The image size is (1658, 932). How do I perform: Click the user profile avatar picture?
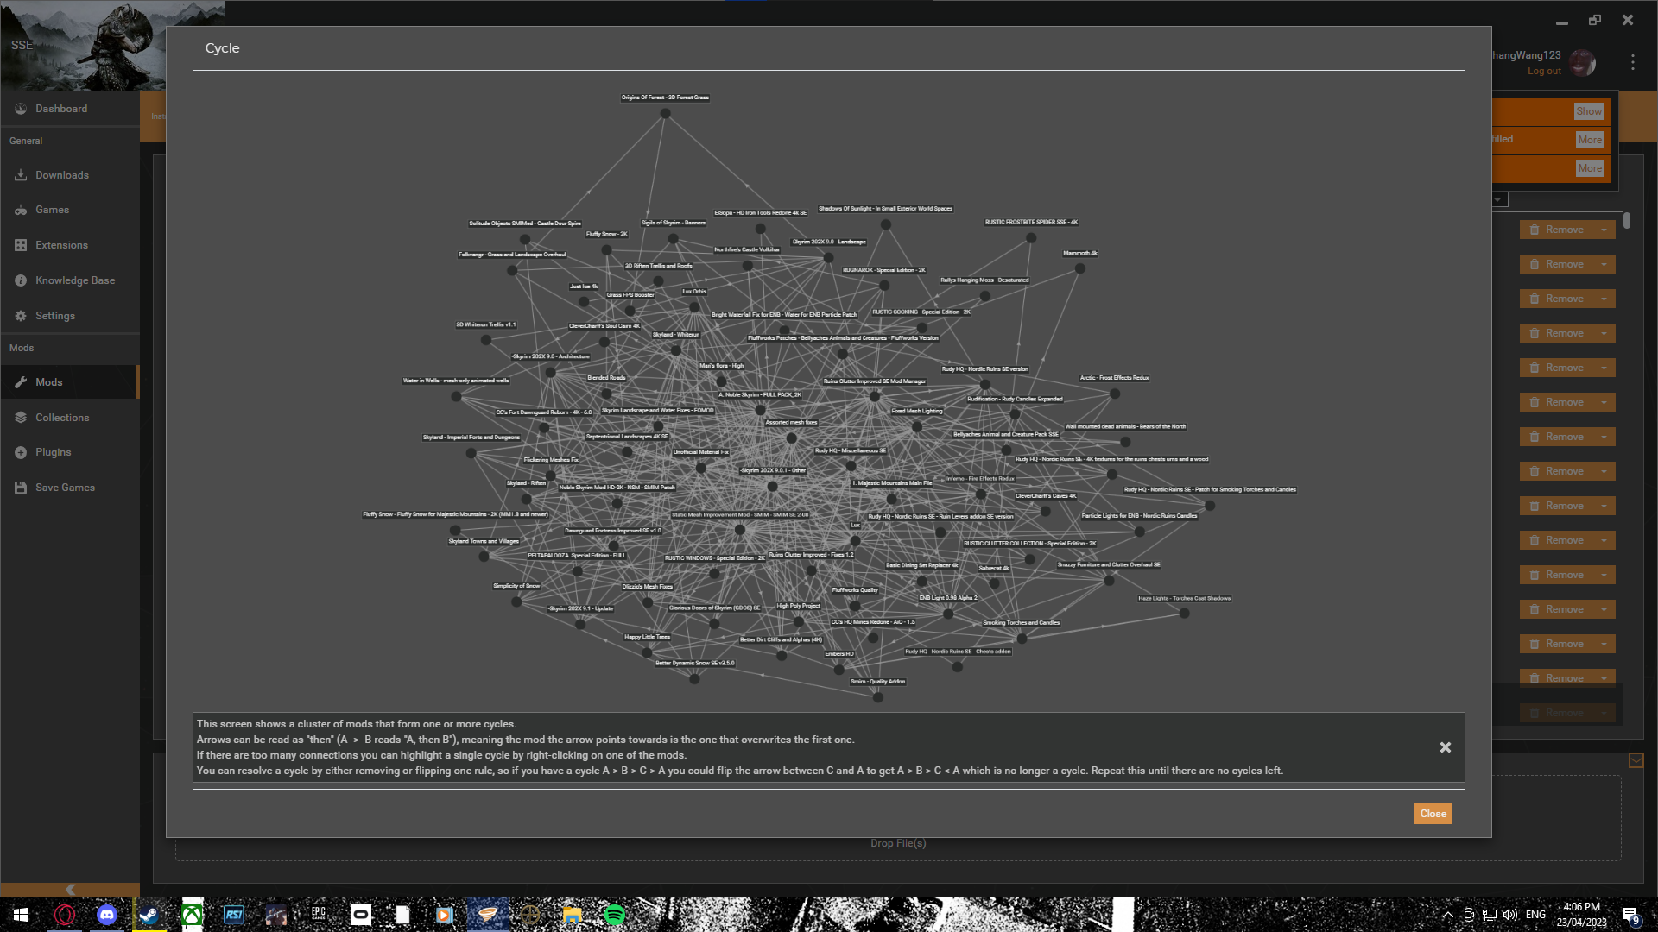(x=1584, y=62)
